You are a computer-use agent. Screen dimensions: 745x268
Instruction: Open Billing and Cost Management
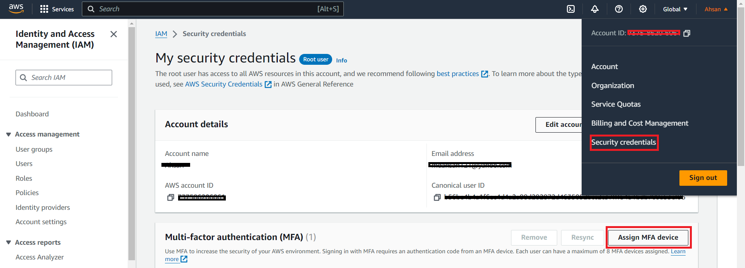click(639, 123)
